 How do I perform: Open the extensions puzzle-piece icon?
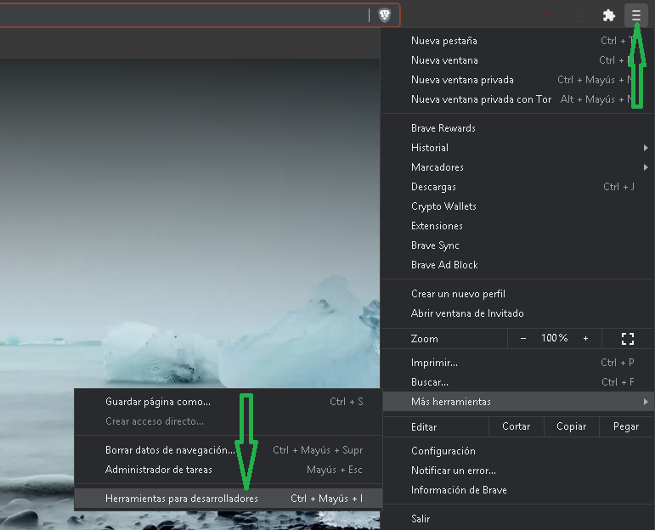pos(608,15)
